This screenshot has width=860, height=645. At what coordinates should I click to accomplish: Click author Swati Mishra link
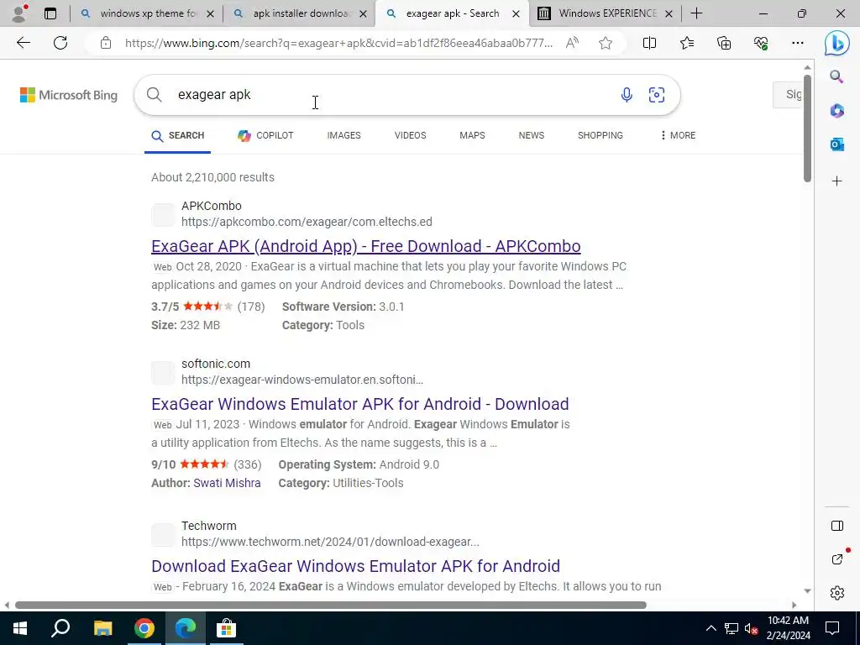[227, 483]
